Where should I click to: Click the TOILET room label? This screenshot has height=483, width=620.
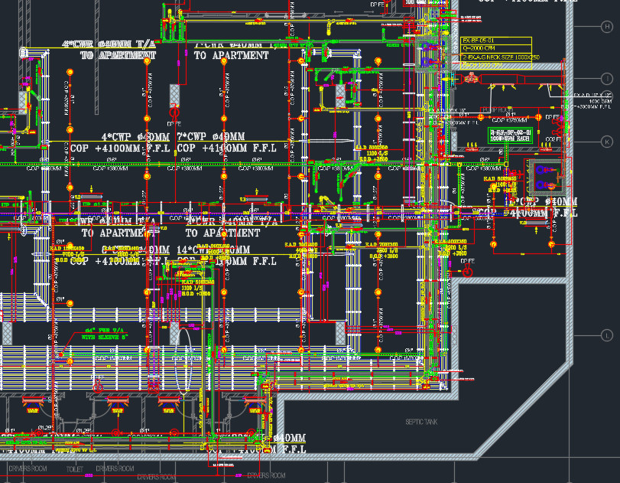(73, 469)
